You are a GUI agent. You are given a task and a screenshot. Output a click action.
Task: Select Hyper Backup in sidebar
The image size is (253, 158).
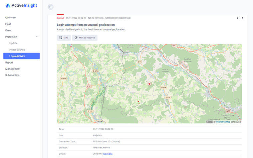point(17,50)
